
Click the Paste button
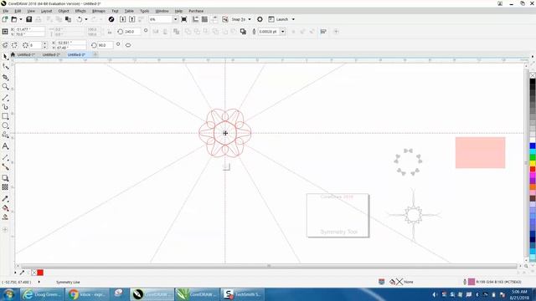tap(69, 19)
